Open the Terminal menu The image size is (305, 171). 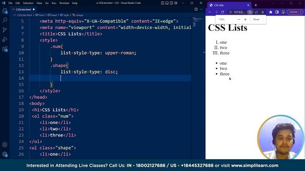tap(64, 3)
